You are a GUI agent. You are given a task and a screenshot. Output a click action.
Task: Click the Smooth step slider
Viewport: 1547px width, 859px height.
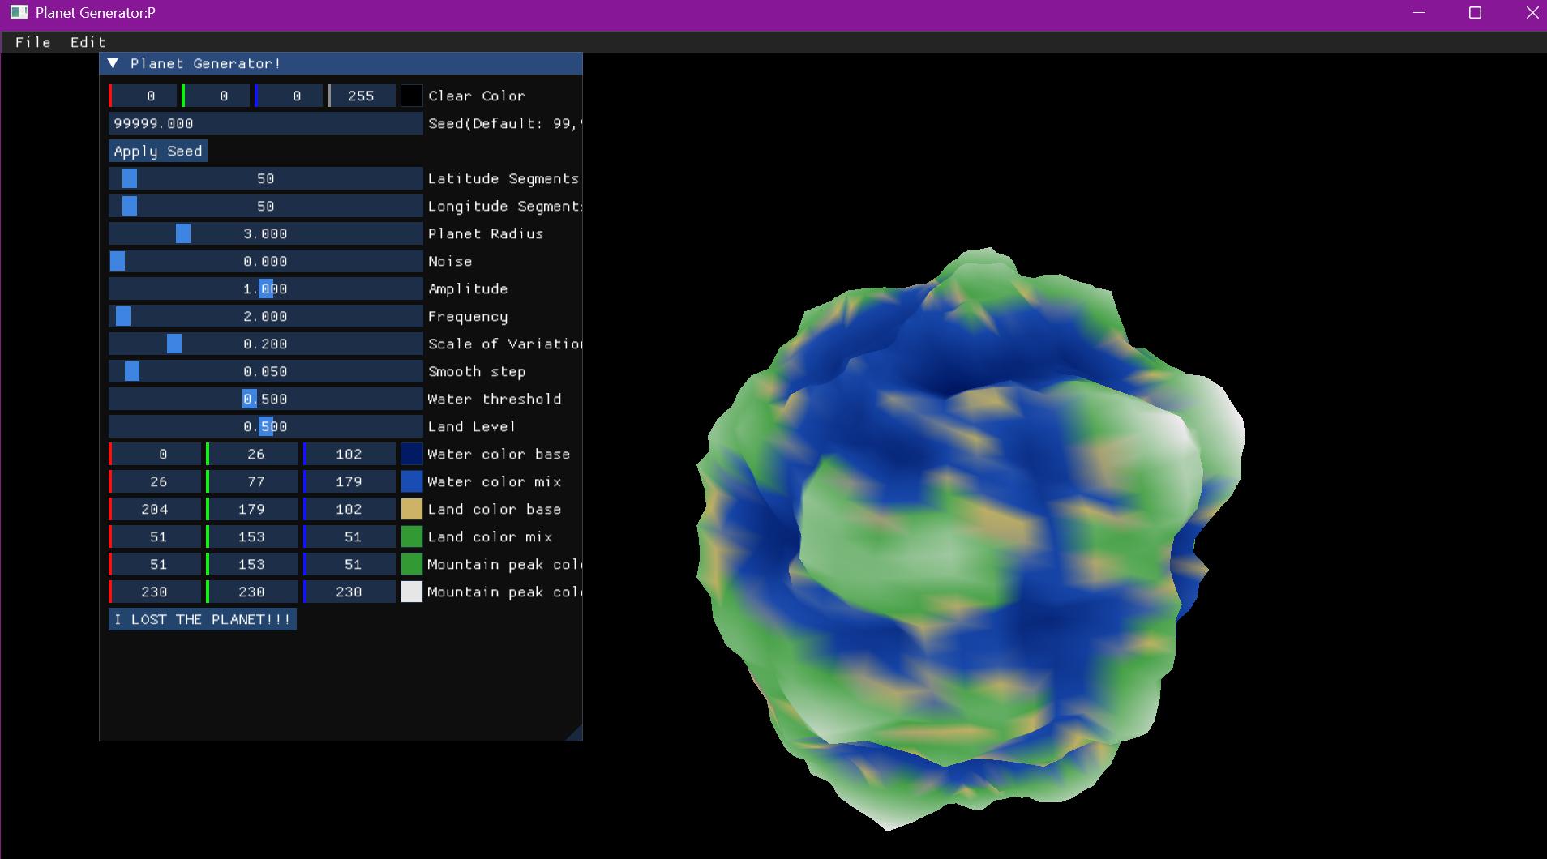coord(265,372)
